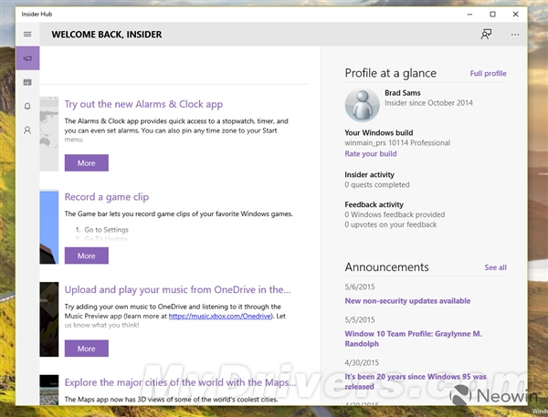Open 'Try out the new Alarms & Clock app' title
The image size is (548, 417).
point(143,104)
